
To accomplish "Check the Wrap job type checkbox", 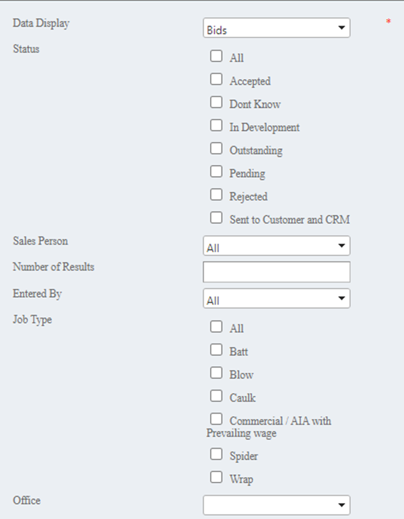I will pyautogui.click(x=217, y=478).
